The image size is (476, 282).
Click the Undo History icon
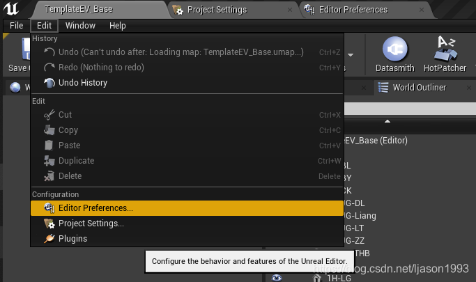[49, 83]
